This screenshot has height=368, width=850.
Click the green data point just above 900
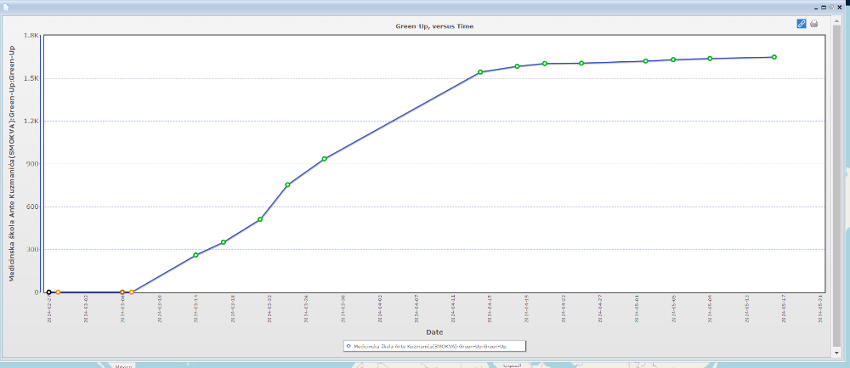point(325,159)
